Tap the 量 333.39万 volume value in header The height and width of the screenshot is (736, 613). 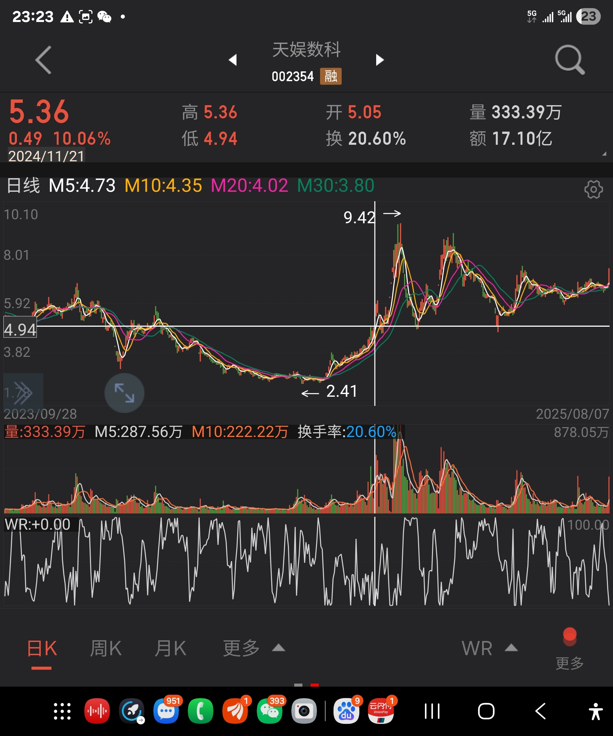tap(516, 112)
